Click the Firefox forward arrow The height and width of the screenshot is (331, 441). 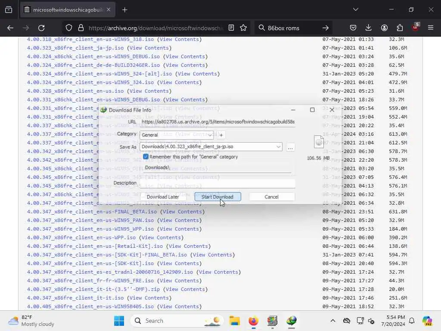tap(25, 28)
